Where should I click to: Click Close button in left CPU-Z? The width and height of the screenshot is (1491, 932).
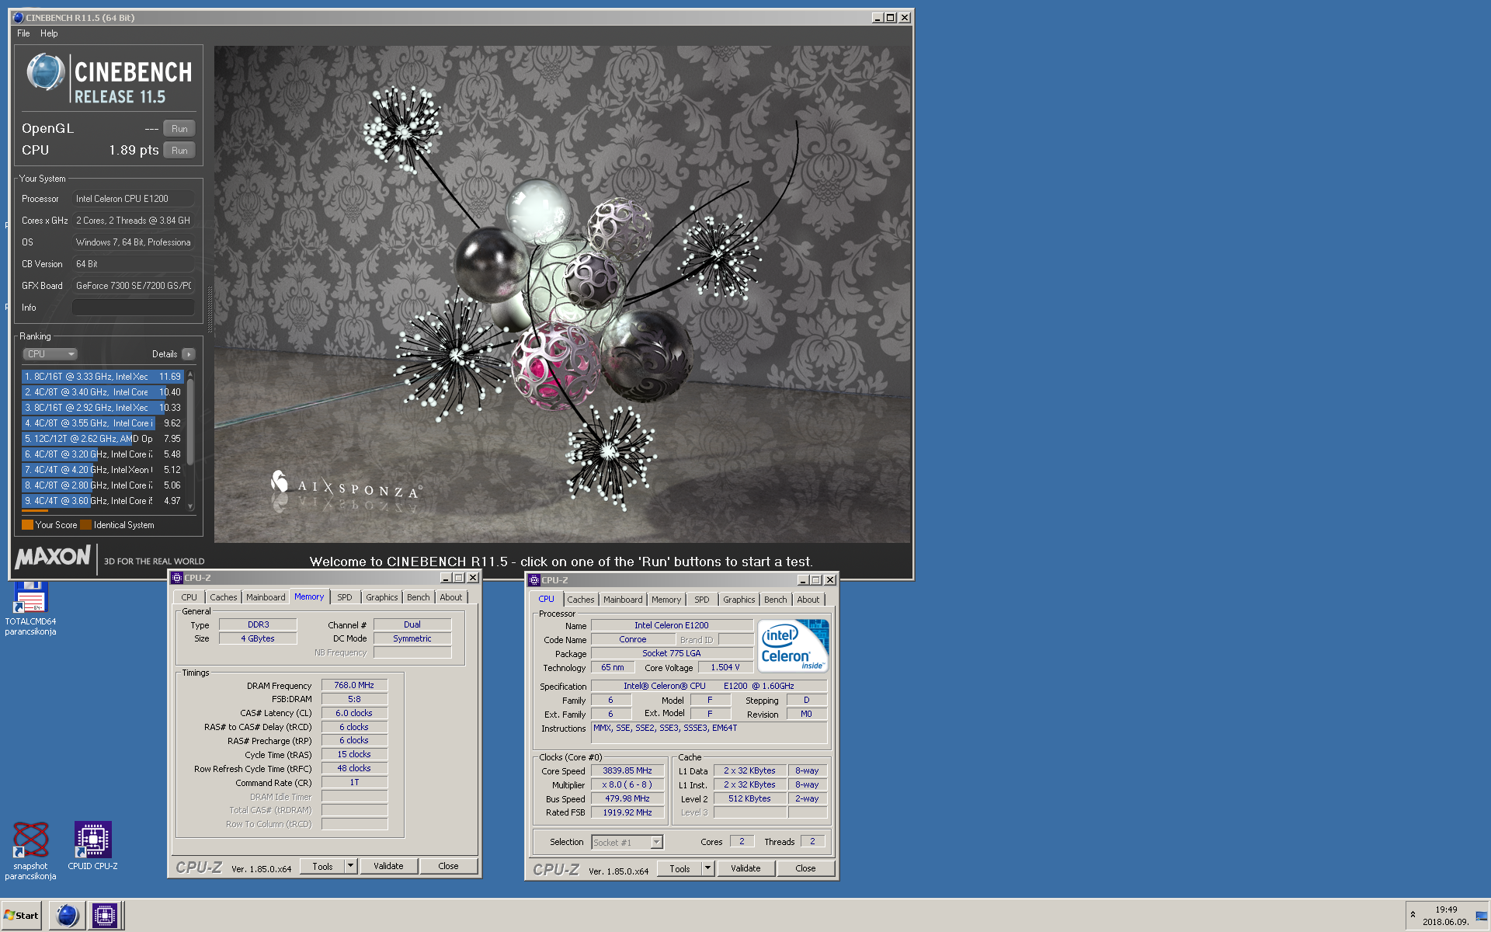pos(448,866)
